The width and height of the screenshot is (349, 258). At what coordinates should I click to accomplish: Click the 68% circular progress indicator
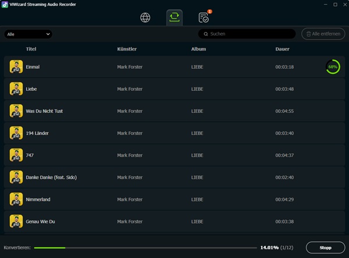pos(333,67)
